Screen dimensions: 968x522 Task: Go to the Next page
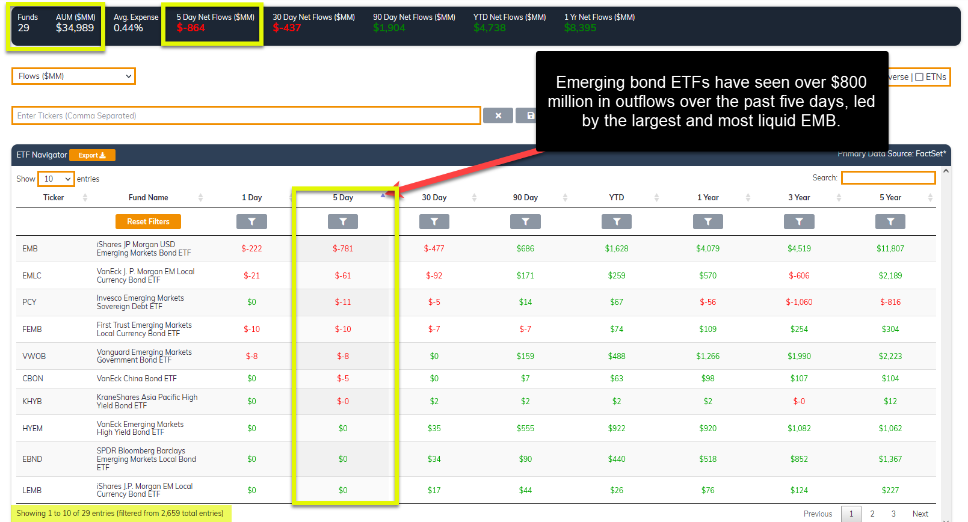click(920, 514)
